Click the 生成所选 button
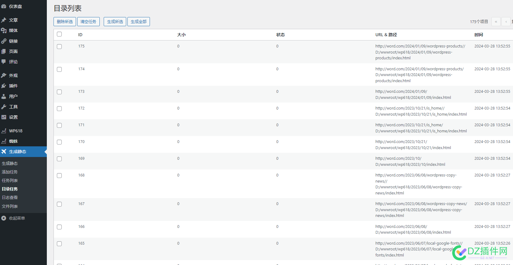 tap(115, 22)
